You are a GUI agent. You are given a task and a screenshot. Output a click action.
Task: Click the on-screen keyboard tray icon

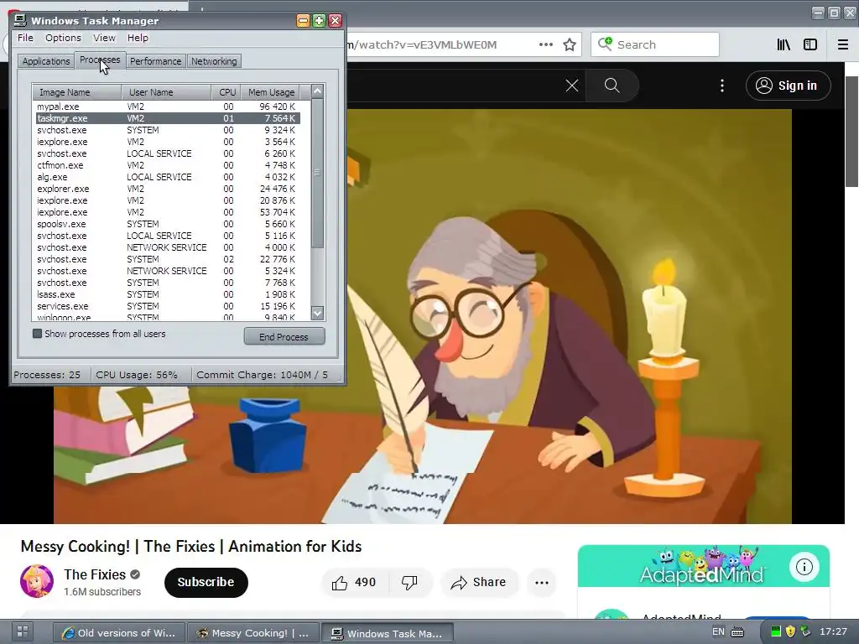click(x=737, y=632)
